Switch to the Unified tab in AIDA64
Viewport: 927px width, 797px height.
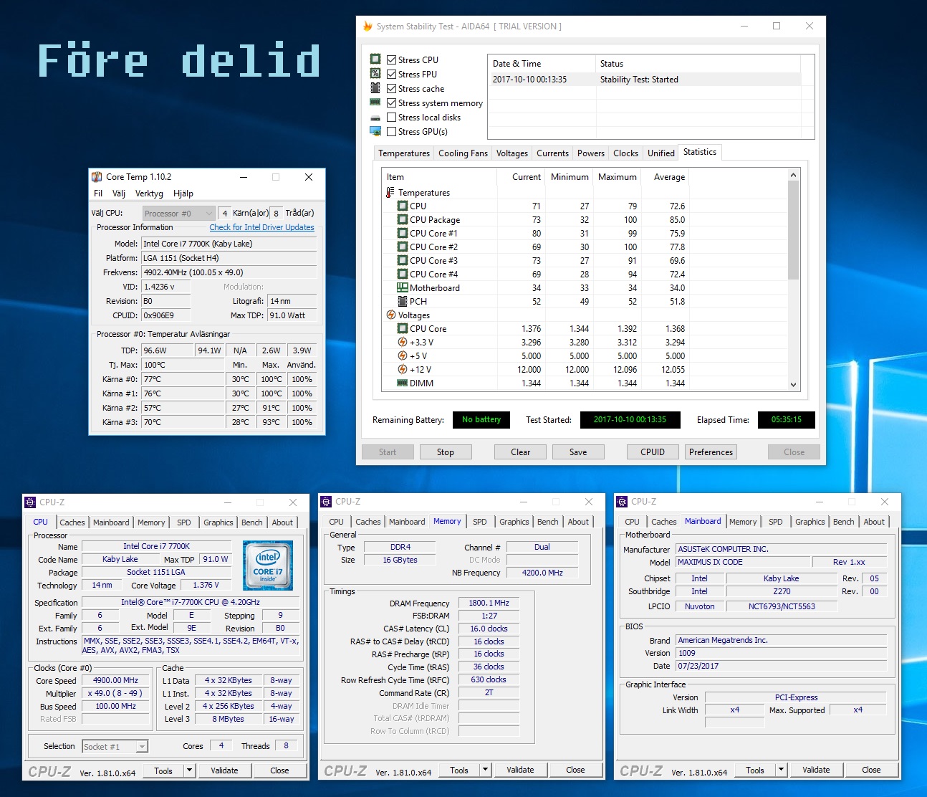(661, 153)
